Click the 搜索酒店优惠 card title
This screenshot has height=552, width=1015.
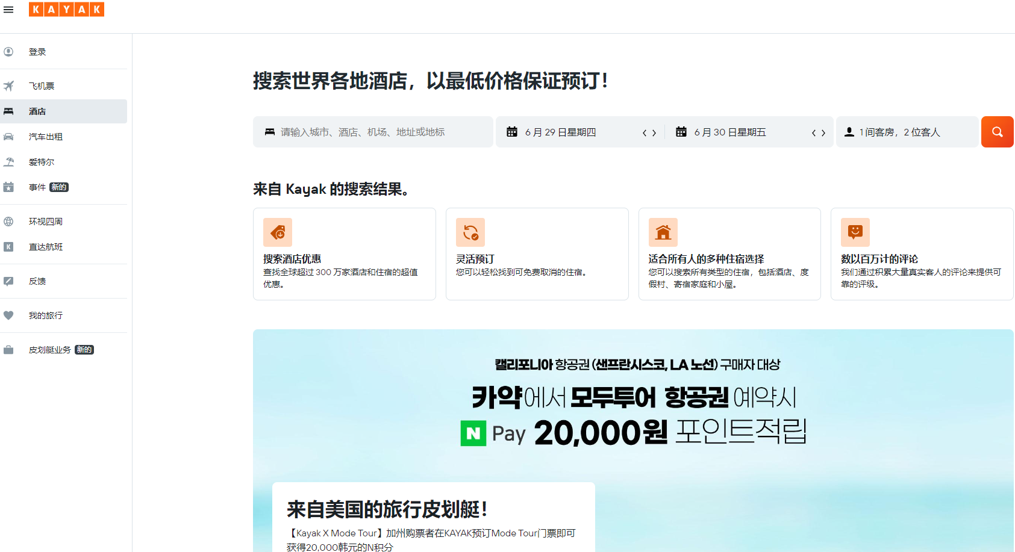pos(292,259)
